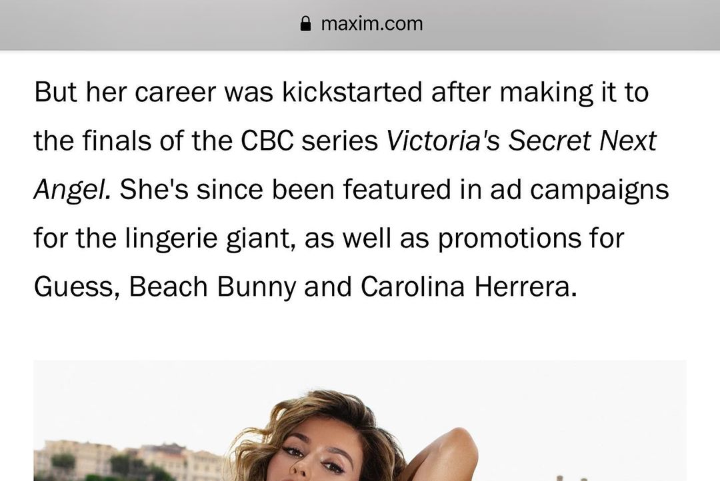
Task: Click the italic word "Angel."
Action: pyautogui.click(x=72, y=190)
